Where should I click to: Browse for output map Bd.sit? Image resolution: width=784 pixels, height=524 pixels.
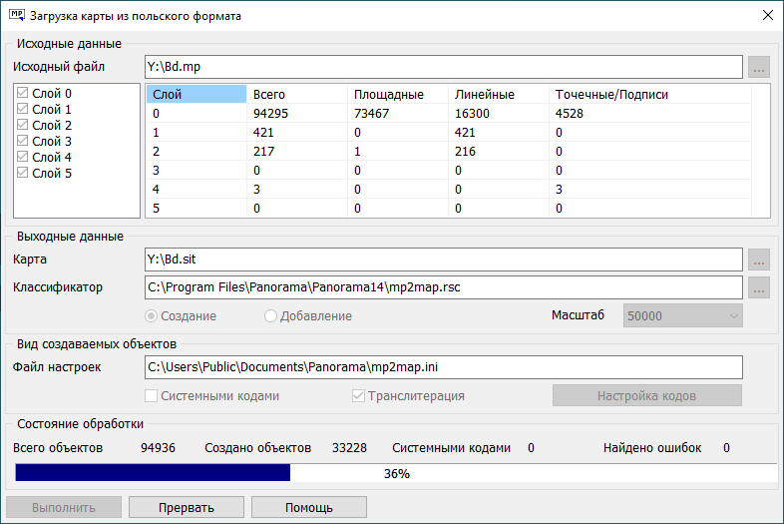(759, 261)
